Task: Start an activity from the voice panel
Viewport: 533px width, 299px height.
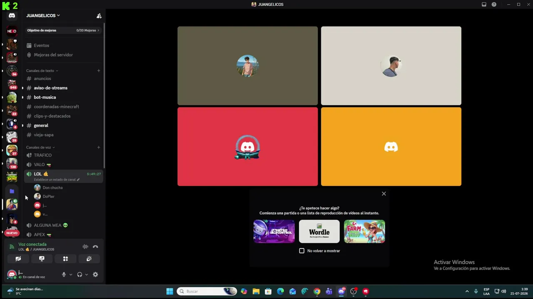Action: coord(65,259)
